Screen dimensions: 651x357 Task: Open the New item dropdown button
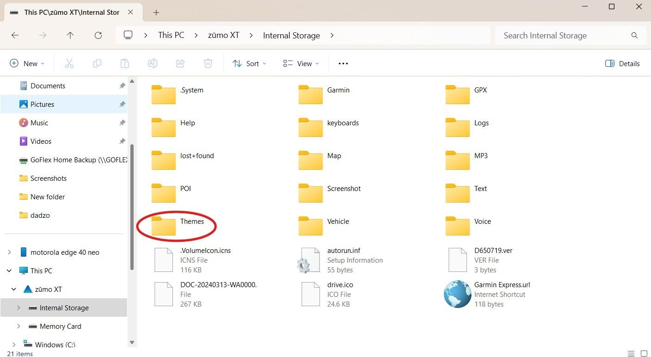pos(27,63)
